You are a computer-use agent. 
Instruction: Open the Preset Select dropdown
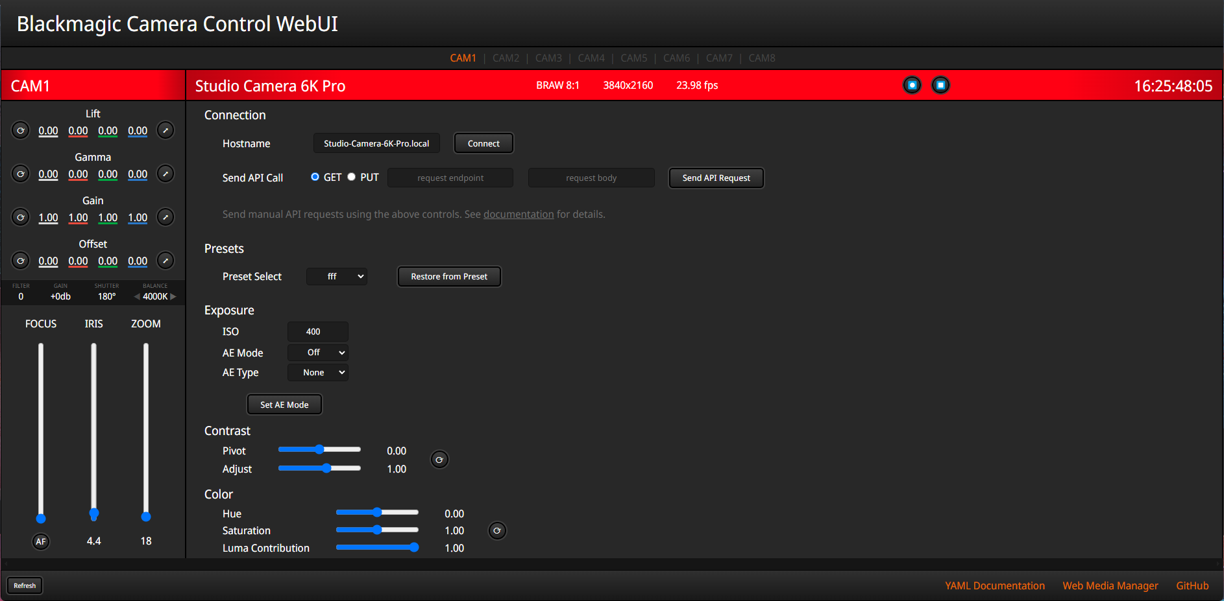click(337, 276)
